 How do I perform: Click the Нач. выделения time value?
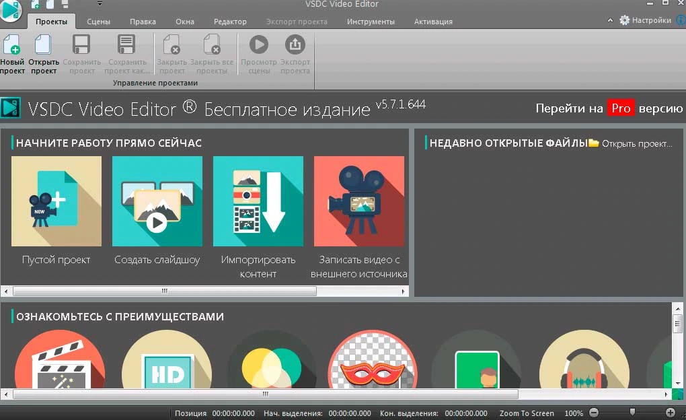coord(350,413)
